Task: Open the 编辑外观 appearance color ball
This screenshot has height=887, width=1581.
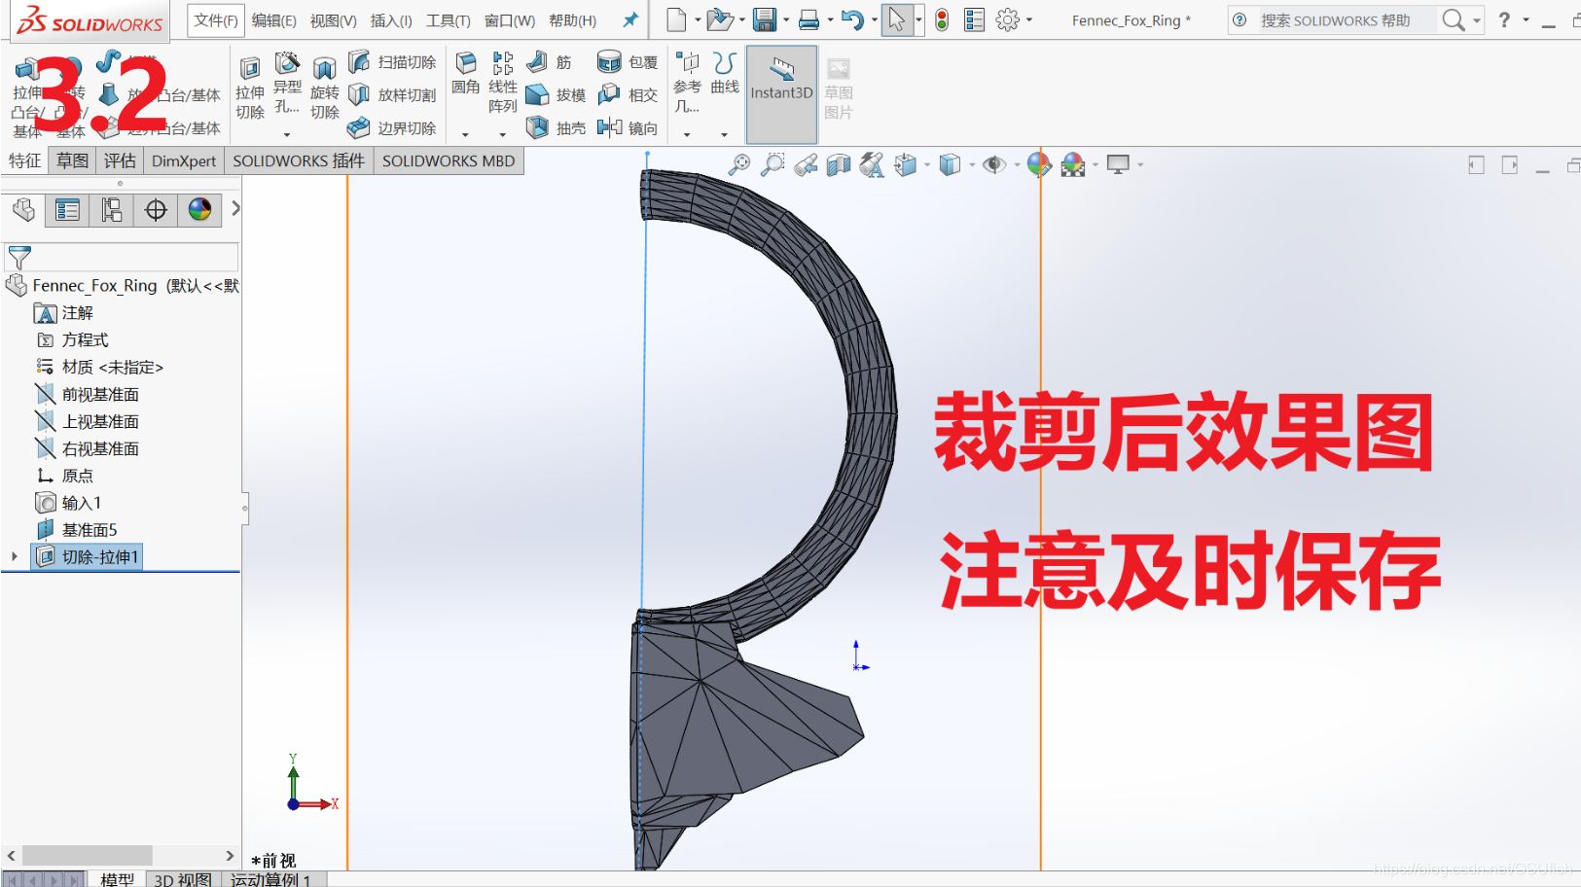Action: click(1040, 164)
